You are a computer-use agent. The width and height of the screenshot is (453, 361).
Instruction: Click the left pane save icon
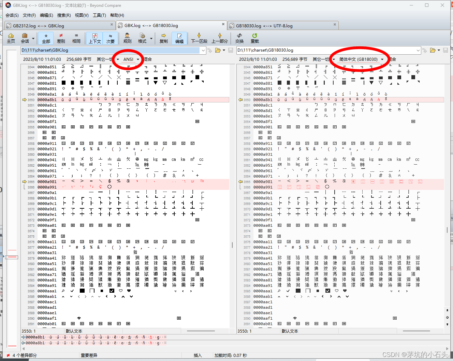231,51
